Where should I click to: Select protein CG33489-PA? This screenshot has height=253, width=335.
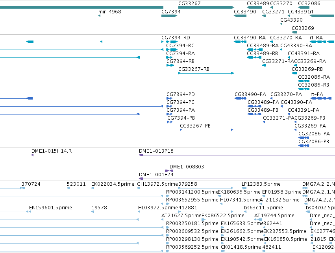tap(263, 102)
